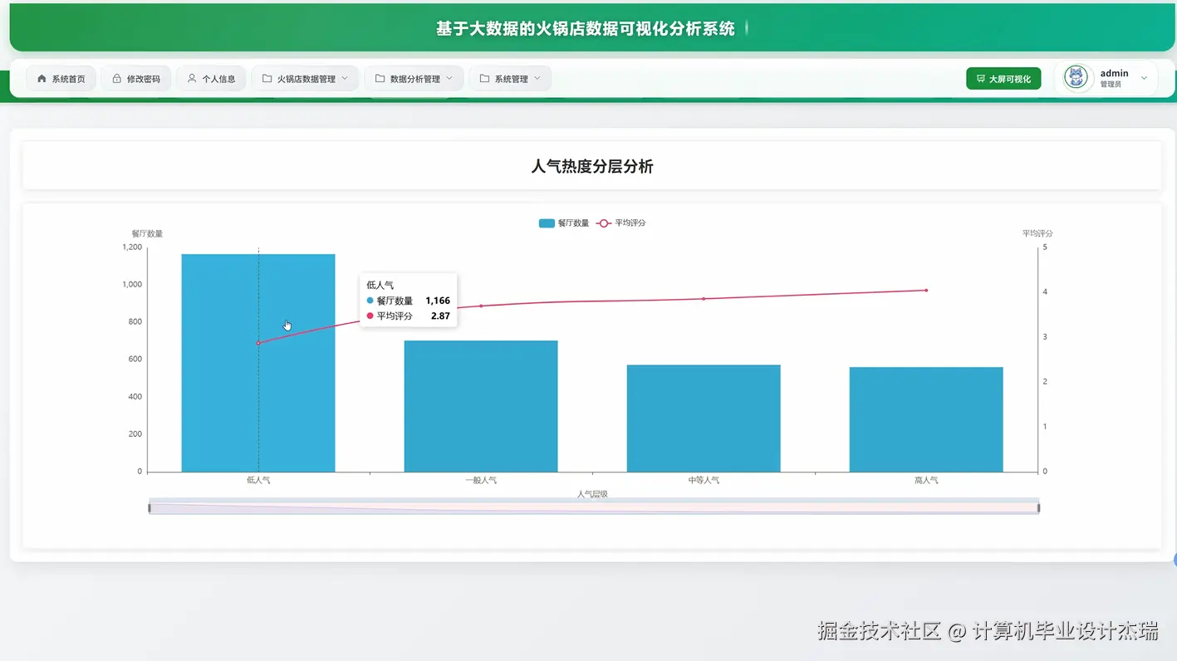
Task: Click the admin avatar picture
Action: pyautogui.click(x=1076, y=77)
